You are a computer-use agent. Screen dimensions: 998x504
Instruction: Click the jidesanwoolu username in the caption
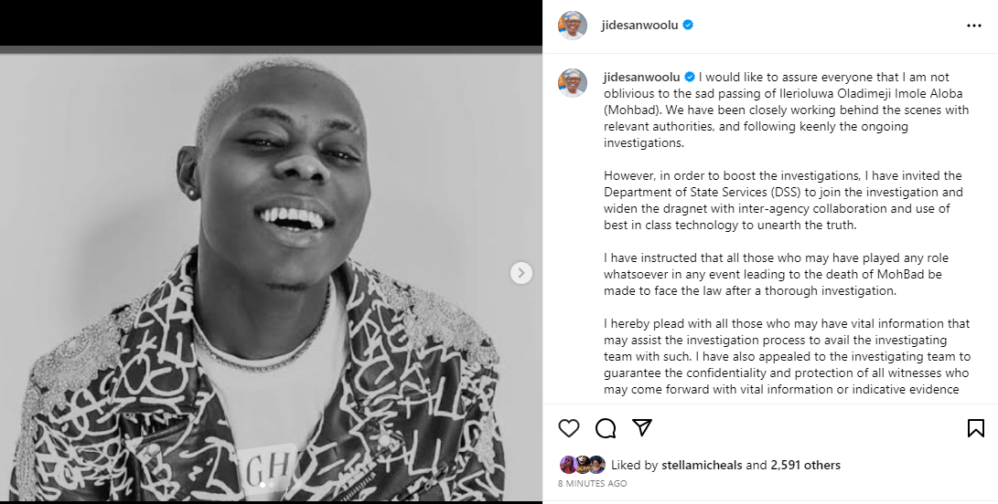(641, 78)
